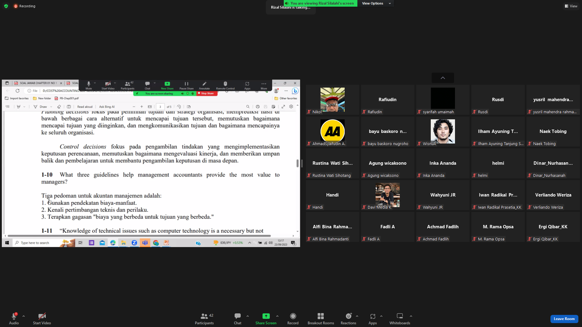Click the Bing icon in shared Edge window
This screenshot has height=327, width=582.
coord(295,91)
